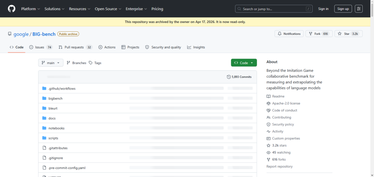Open the Issues tab
This screenshot has width=374, height=177.
(41, 47)
